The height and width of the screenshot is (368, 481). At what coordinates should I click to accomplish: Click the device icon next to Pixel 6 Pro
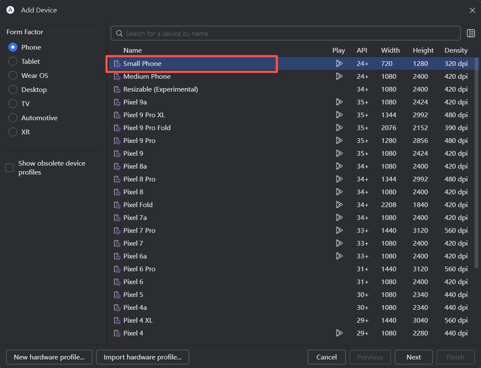(117, 269)
